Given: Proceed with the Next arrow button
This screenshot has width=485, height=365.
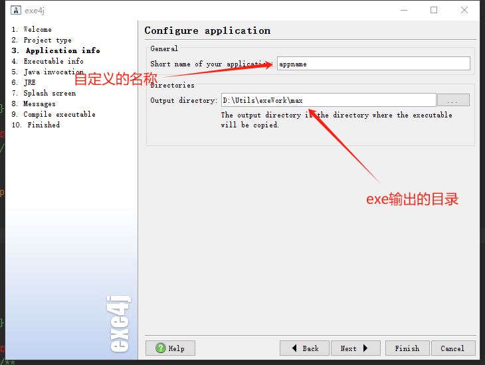Looking at the screenshot, I should 355,348.
